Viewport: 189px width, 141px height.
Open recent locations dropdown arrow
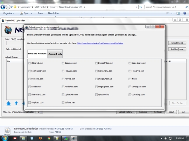click(x=12, y=7)
